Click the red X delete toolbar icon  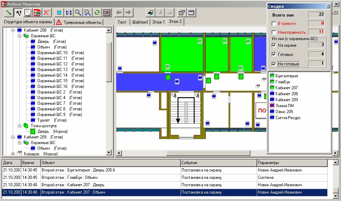click(47, 13)
